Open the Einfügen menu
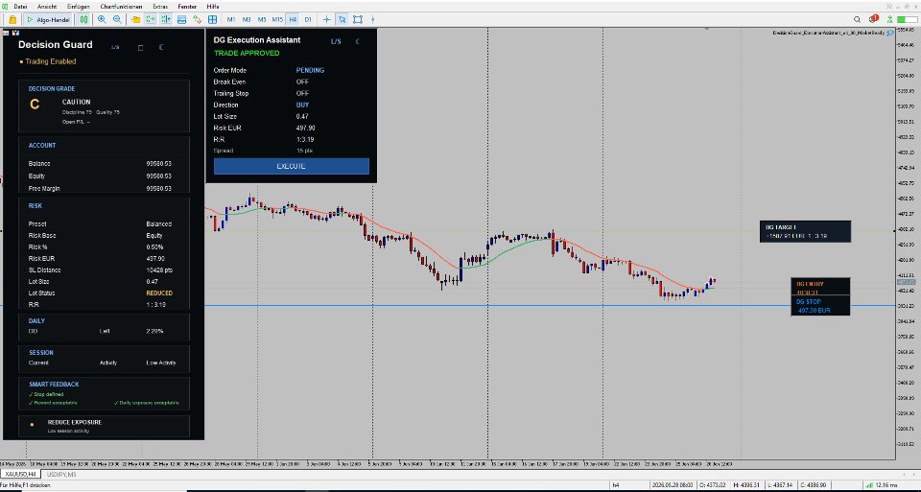Image resolution: width=921 pixels, height=492 pixels. click(79, 7)
